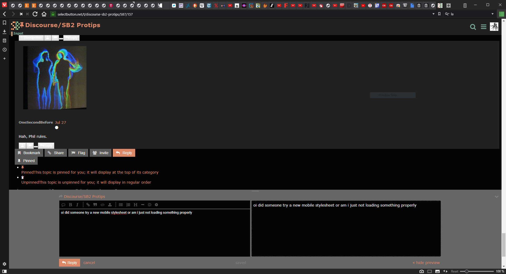Insert preformatted code with the </> icon
This screenshot has height=274, width=506.
(x=103, y=205)
